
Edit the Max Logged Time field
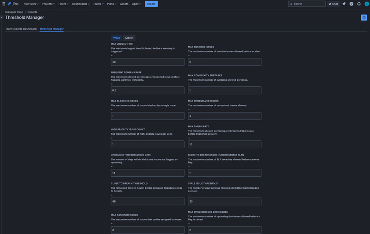click(148, 62)
